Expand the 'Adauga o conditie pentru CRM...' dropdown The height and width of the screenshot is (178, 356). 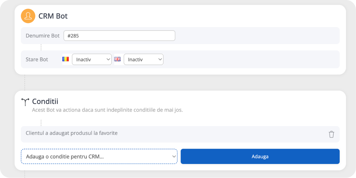99,156
